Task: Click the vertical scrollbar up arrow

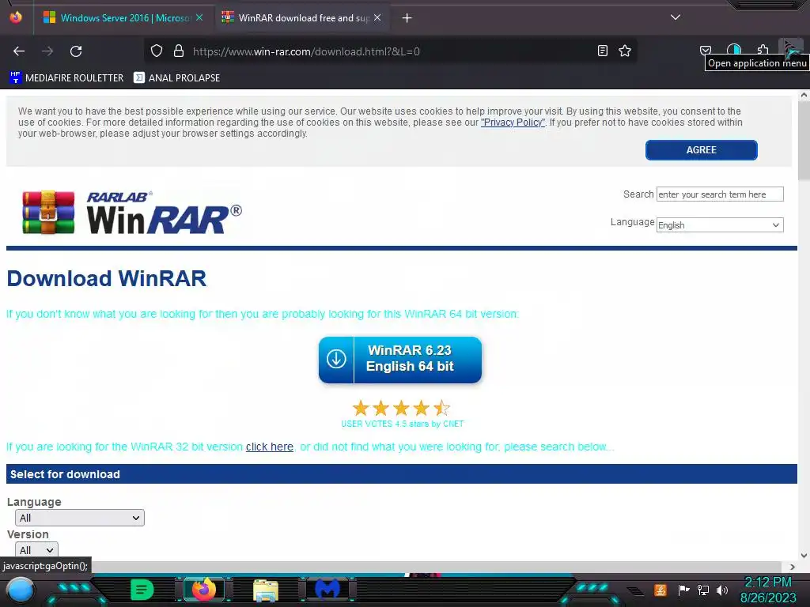Action: 804,96
